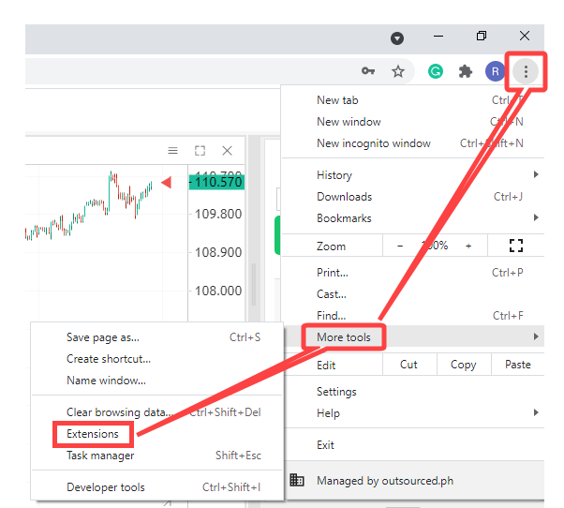Open Extensions from More tools submenu

[157, 434]
